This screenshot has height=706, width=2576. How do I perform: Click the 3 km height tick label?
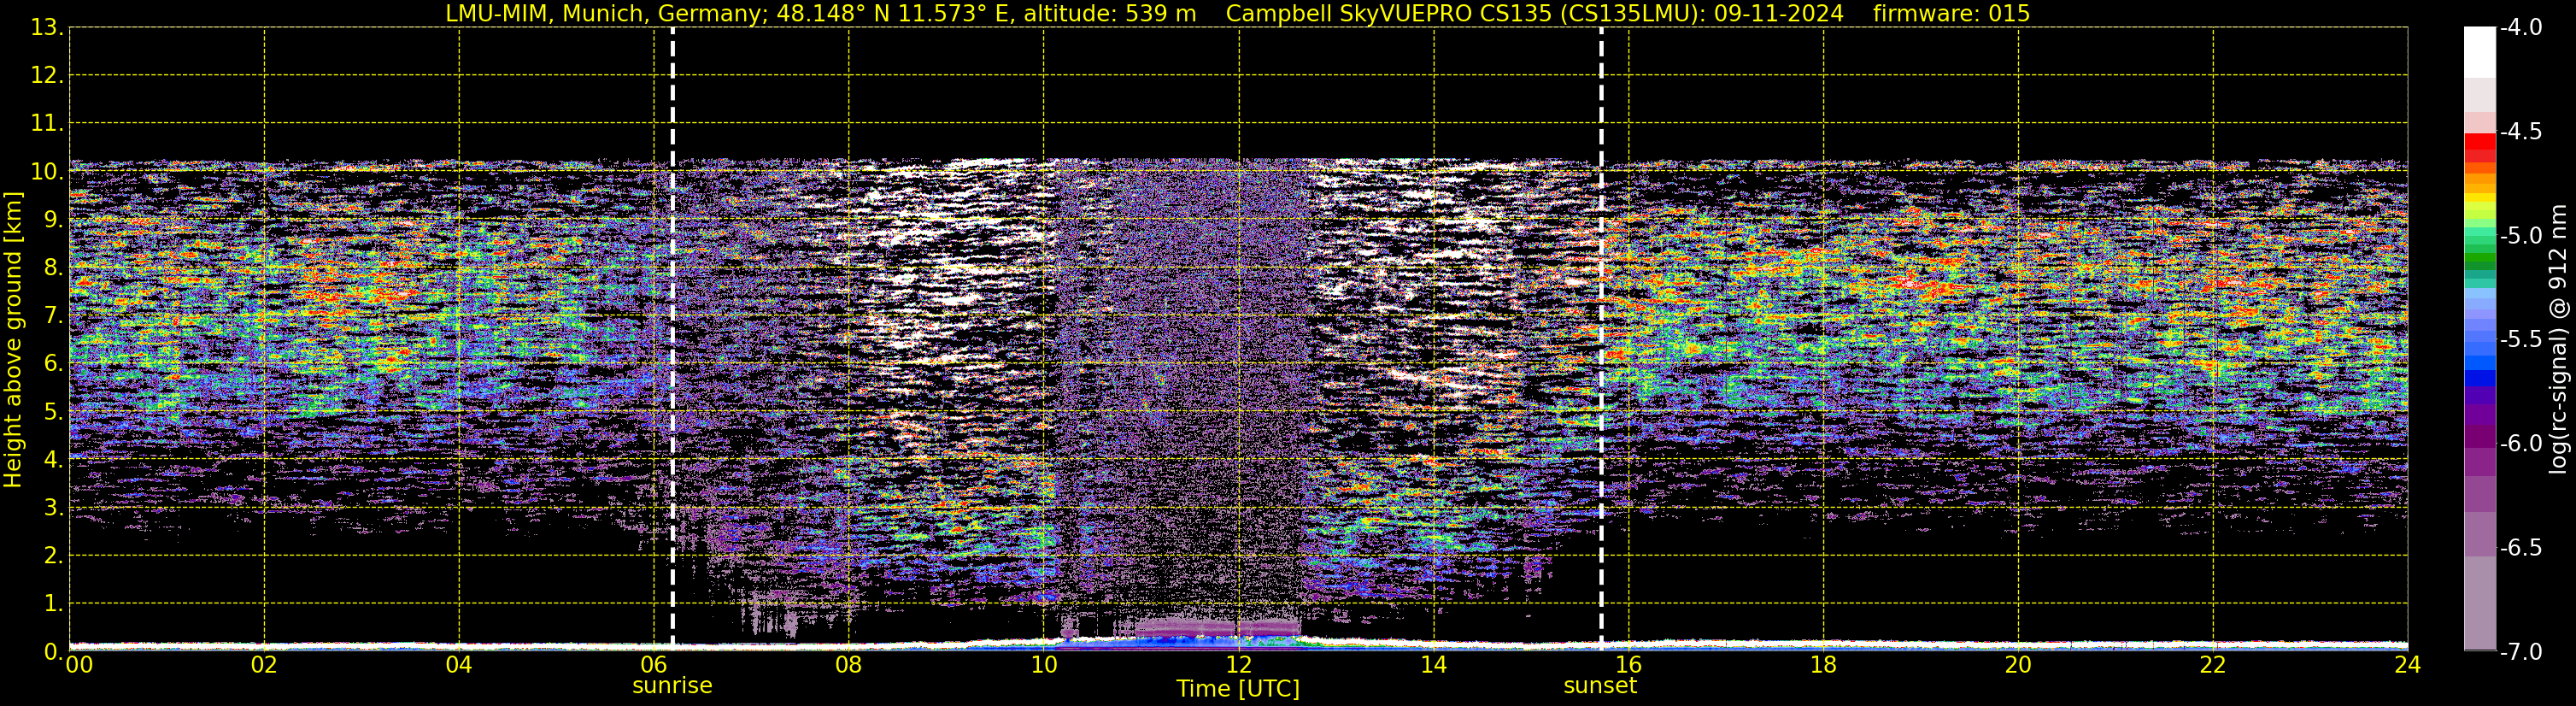[x=53, y=508]
